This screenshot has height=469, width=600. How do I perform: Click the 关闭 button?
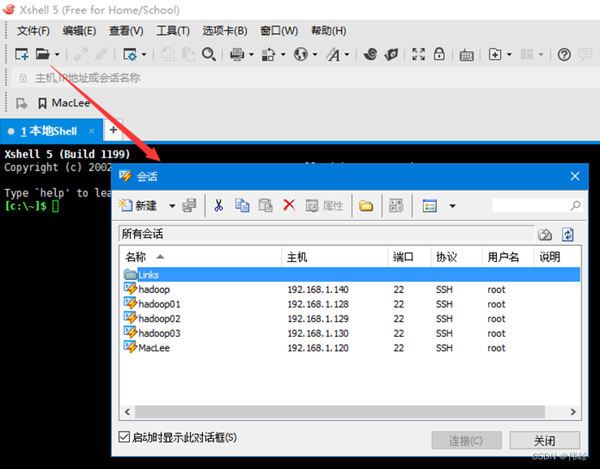[x=545, y=441]
